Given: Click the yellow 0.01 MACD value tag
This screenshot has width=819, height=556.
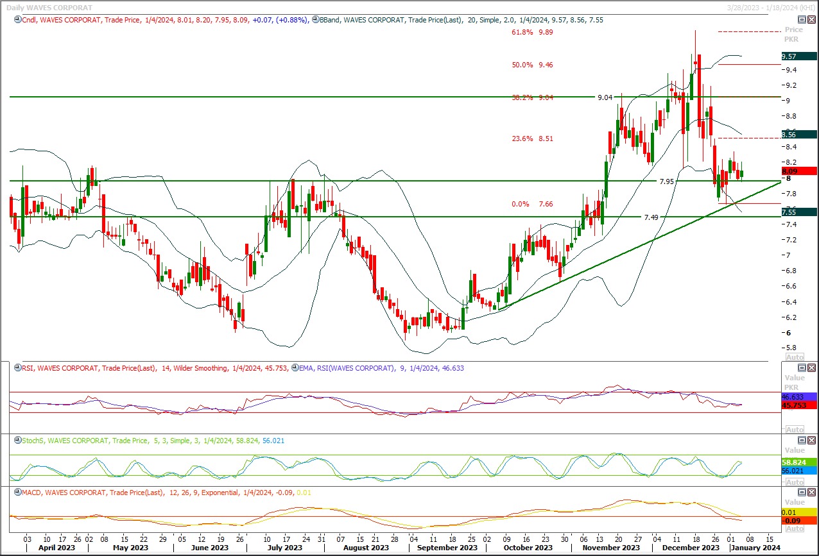Looking at the screenshot, I should pos(799,512).
